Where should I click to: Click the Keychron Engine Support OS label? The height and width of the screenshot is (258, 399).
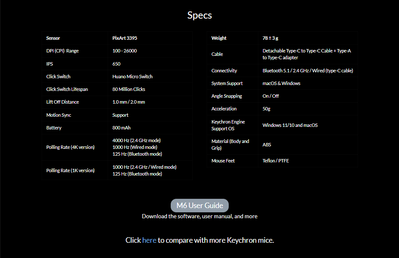tap(228, 125)
